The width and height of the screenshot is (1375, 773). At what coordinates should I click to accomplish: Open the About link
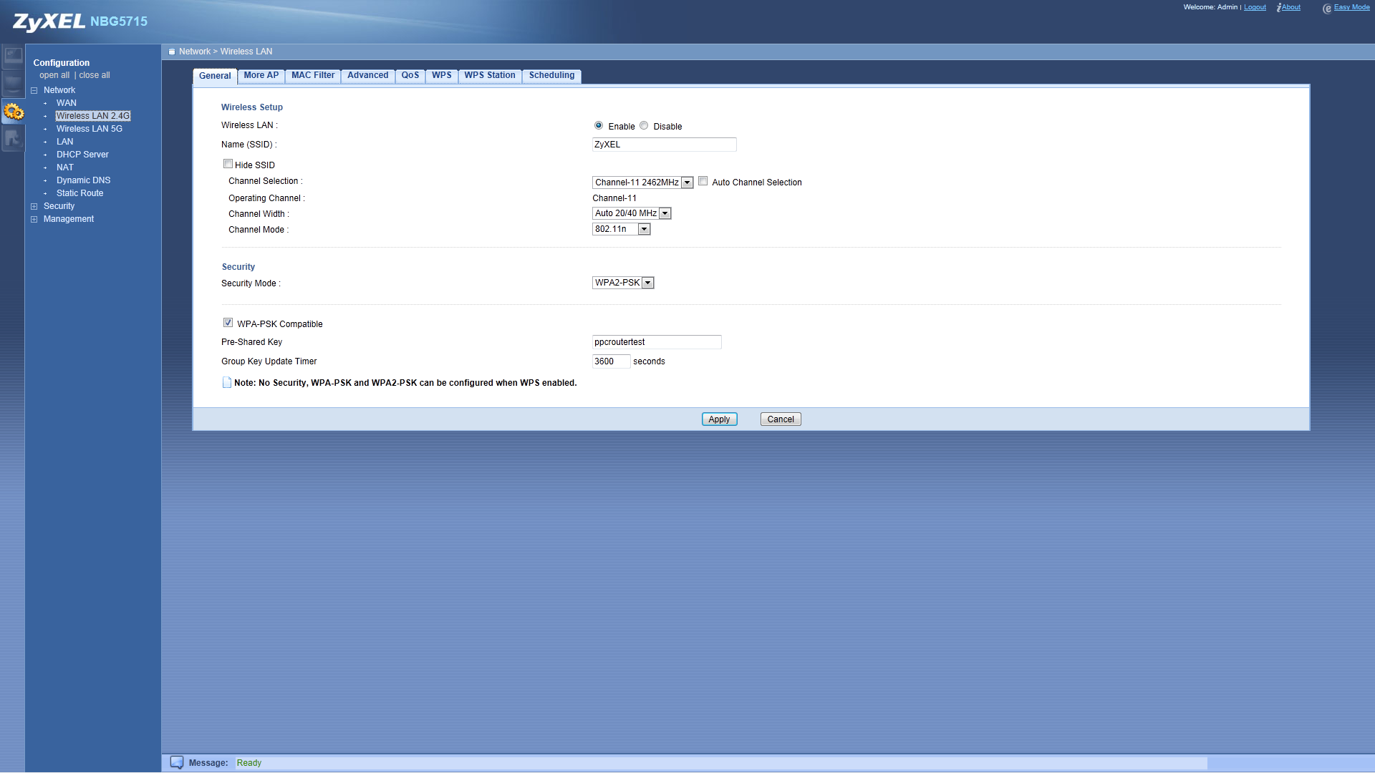[x=1291, y=7]
